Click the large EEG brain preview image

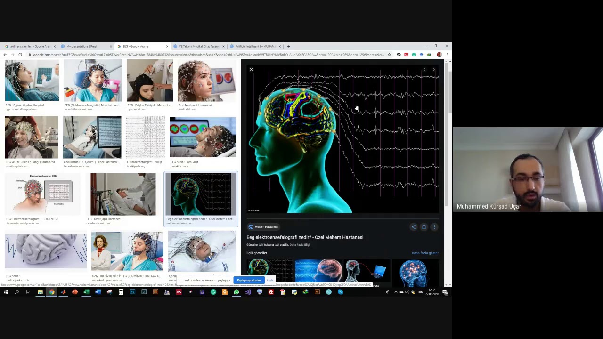pos(342,139)
